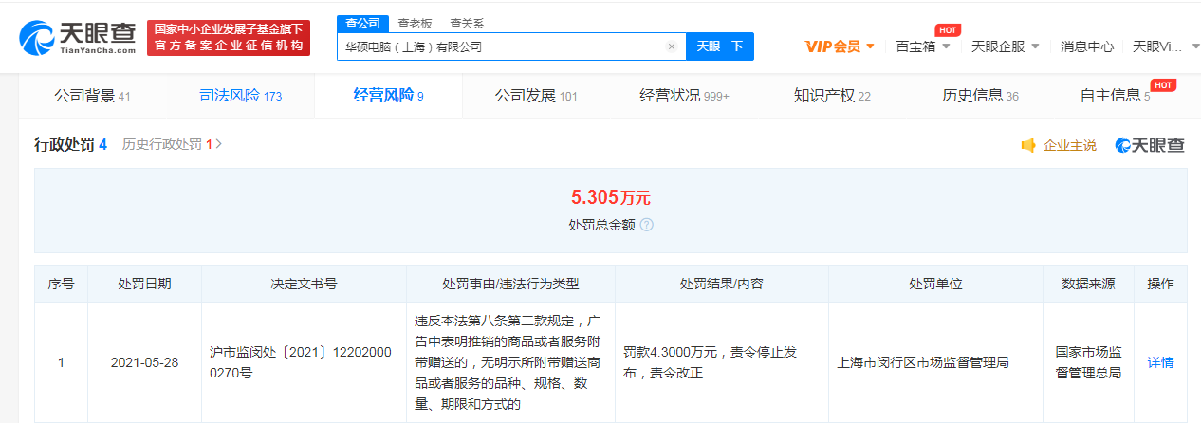Open 历史行政处罚 records
The width and height of the screenshot is (1201, 423).
(167, 145)
